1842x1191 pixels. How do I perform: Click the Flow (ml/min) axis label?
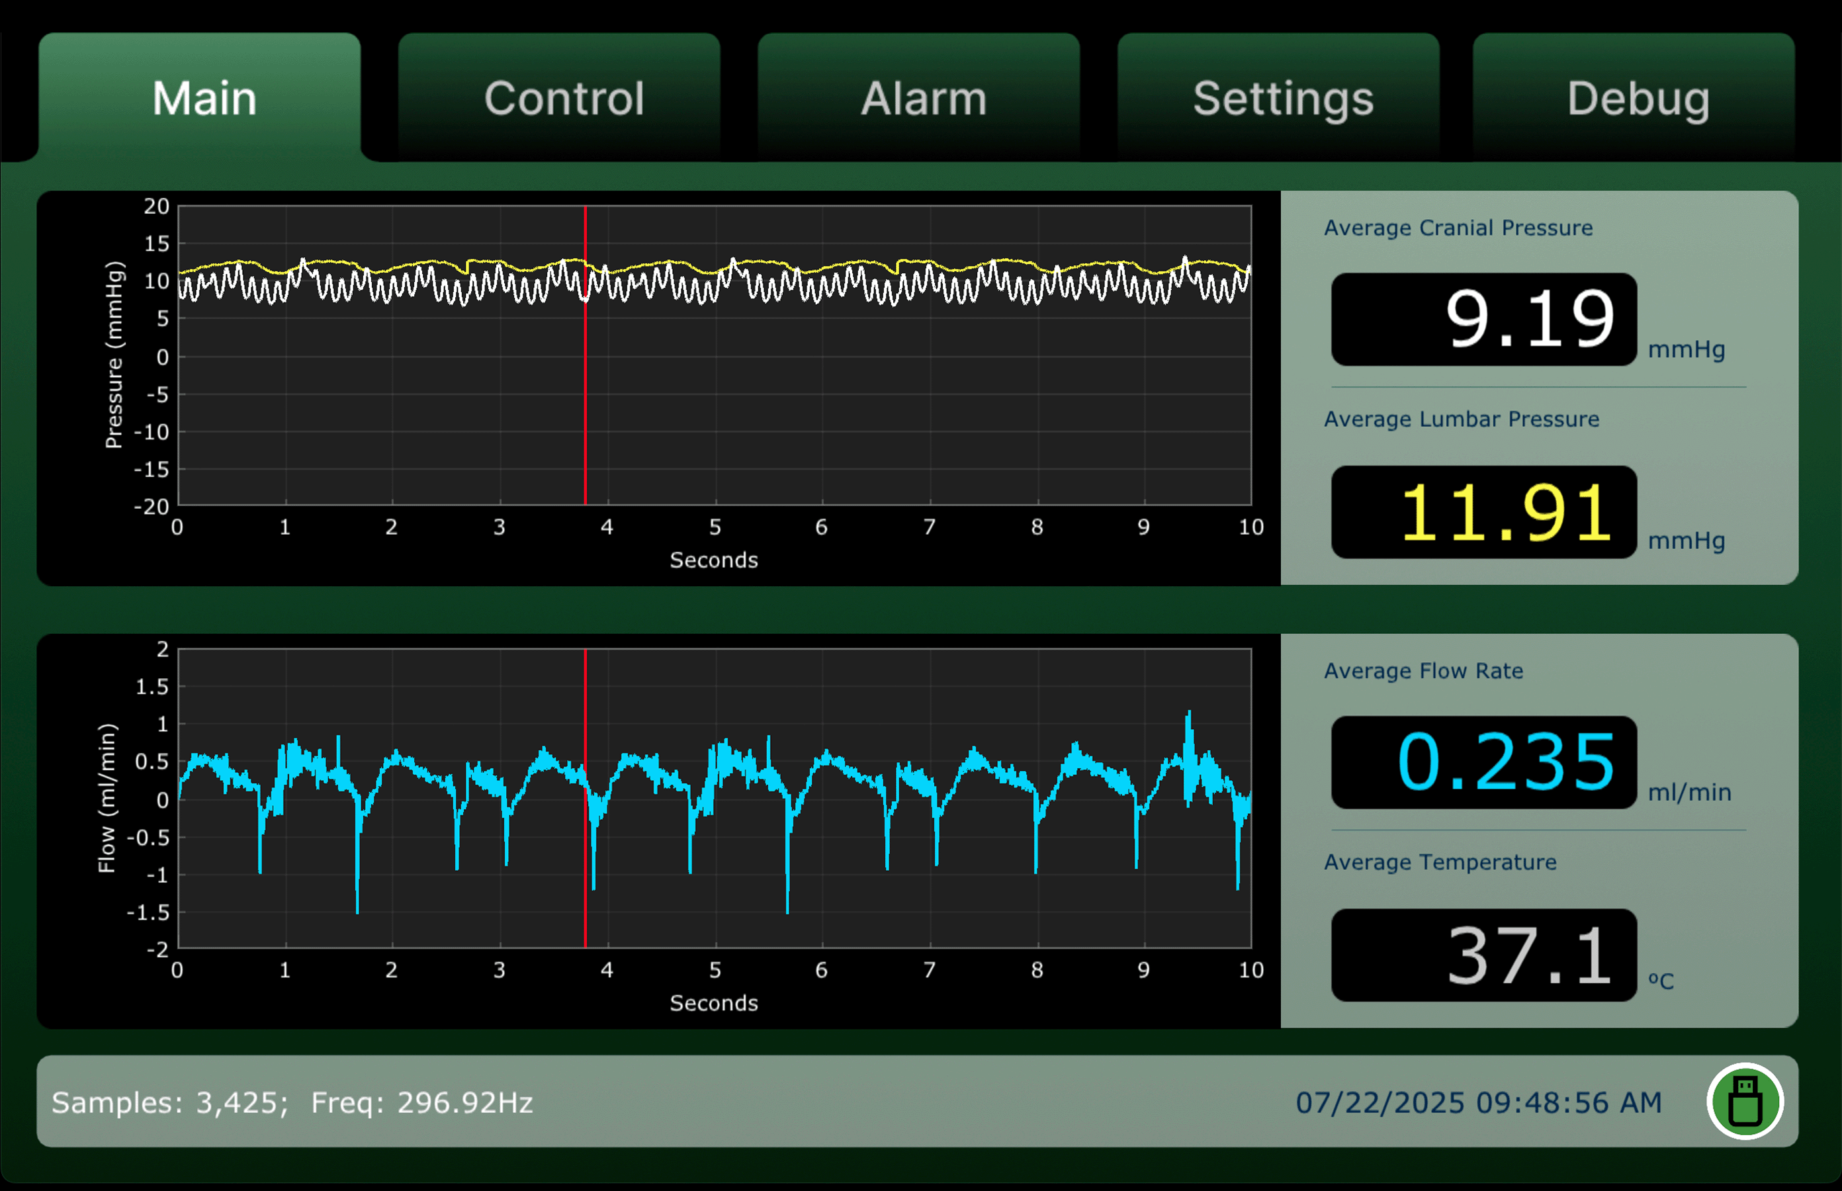(107, 798)
